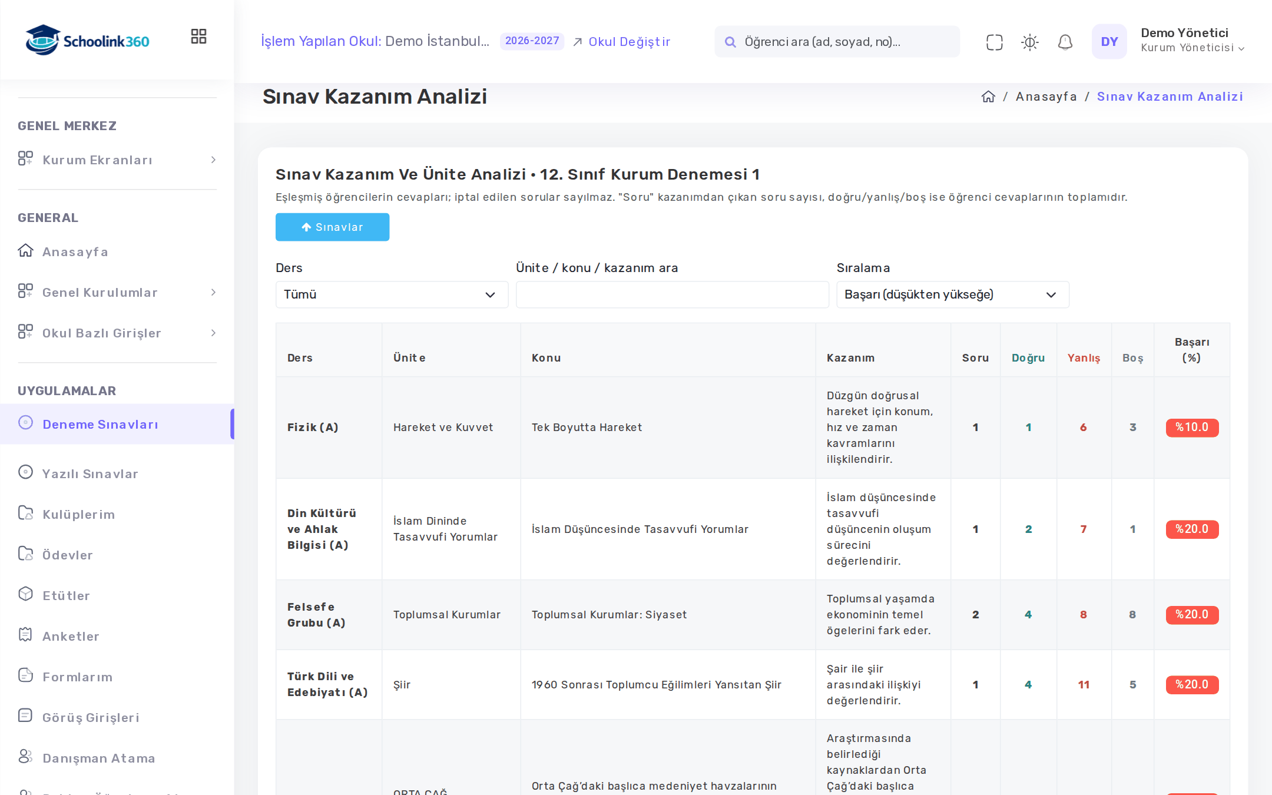Click the DY user avatar

[x=1109, y=42]
